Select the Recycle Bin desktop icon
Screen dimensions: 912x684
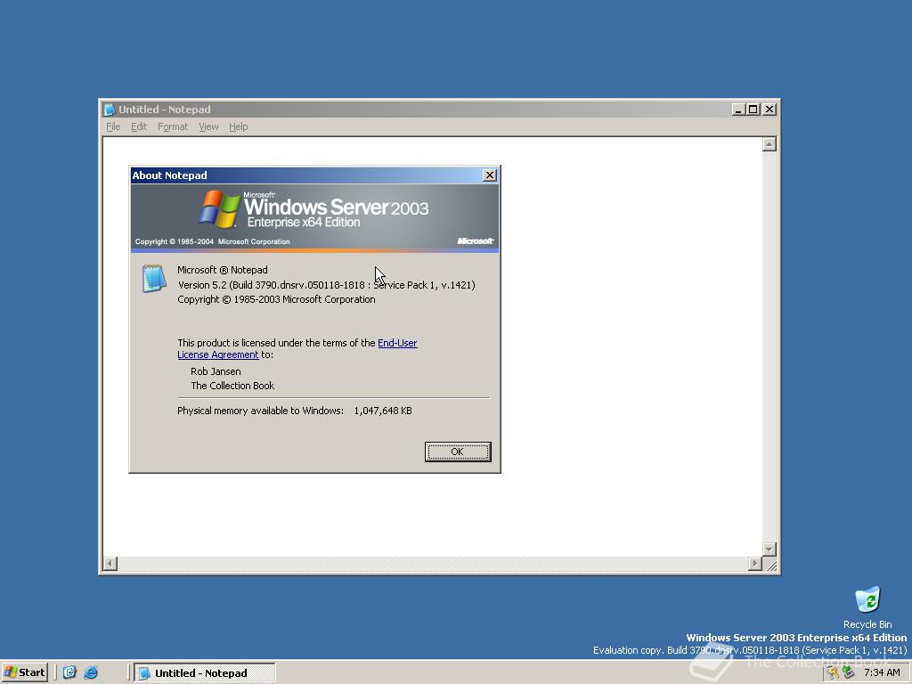tap(867, 607)
